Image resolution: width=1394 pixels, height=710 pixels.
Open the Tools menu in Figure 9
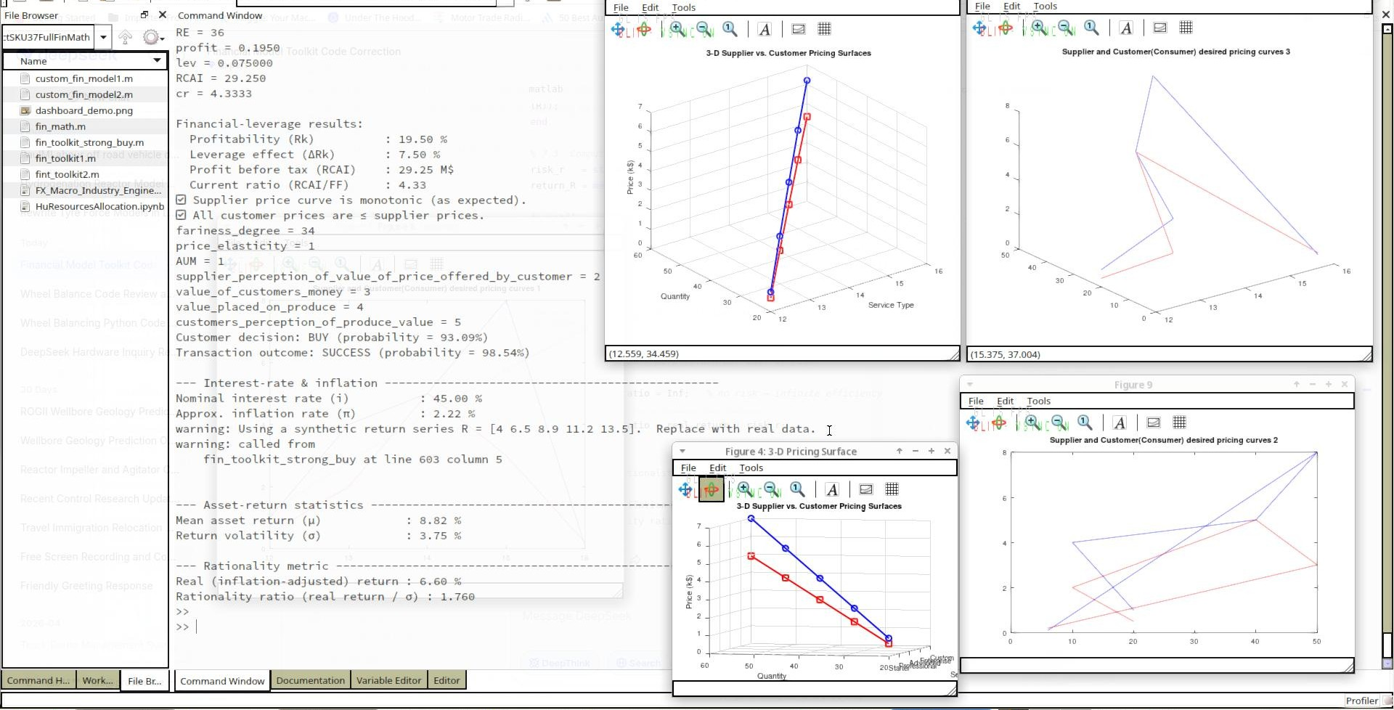click(x=1038, y=401)
